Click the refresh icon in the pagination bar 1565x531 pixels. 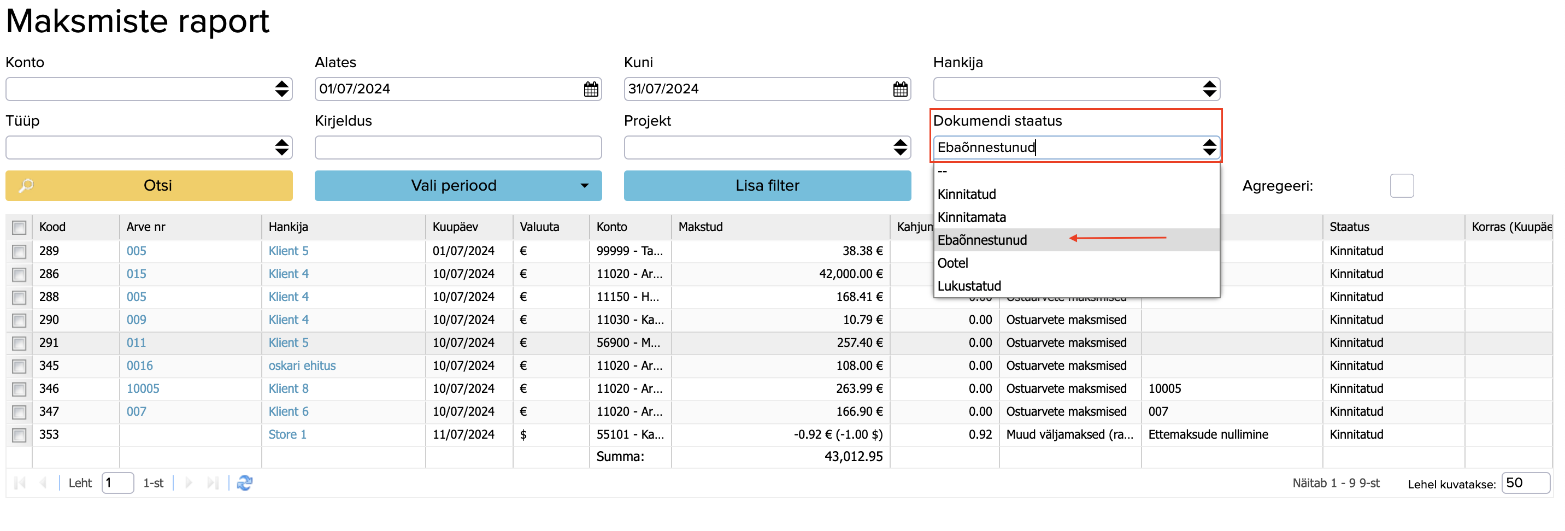pyautogui.click(x=245, y=483)
